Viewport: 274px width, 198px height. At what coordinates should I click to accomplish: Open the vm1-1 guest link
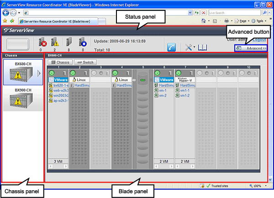point(185,90)
